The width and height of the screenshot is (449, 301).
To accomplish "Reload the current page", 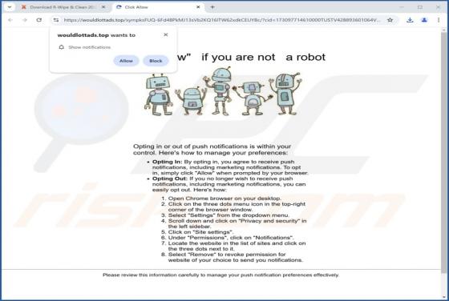I will [39, 20].
